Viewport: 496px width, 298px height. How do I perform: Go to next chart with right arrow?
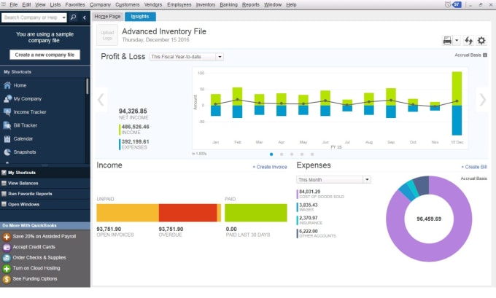(482, 100)
